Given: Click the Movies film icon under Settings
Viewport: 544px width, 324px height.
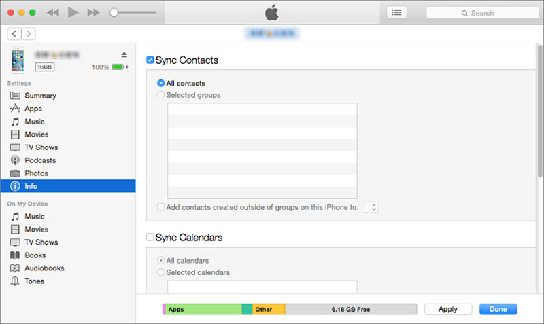Looking at the screenshot, I should coord(15,134).
